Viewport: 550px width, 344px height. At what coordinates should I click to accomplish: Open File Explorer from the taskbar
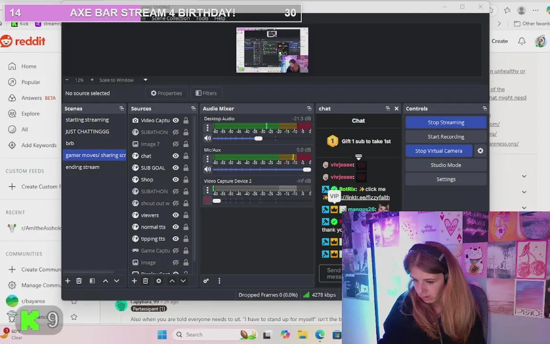click(x=302, y=334)
